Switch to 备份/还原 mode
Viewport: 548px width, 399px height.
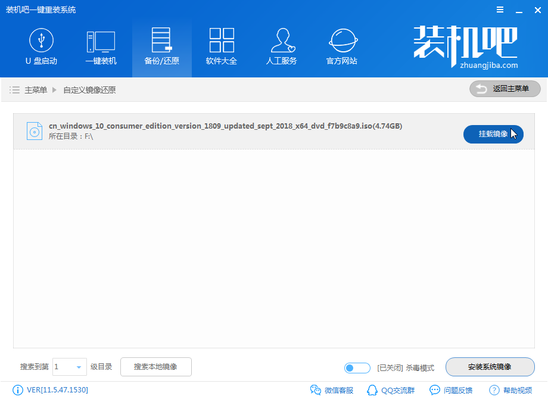pos(161,46)
